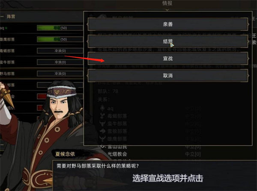Click the 光熠教会 entry in relations list
Viewport: 257px width, 191px height.
click(x=117, y=154)
